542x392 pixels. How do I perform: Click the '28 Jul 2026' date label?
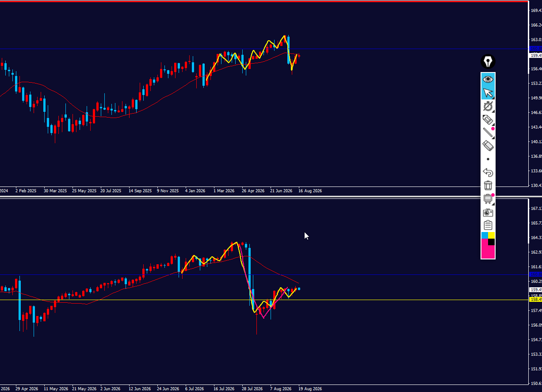point(253,389)
